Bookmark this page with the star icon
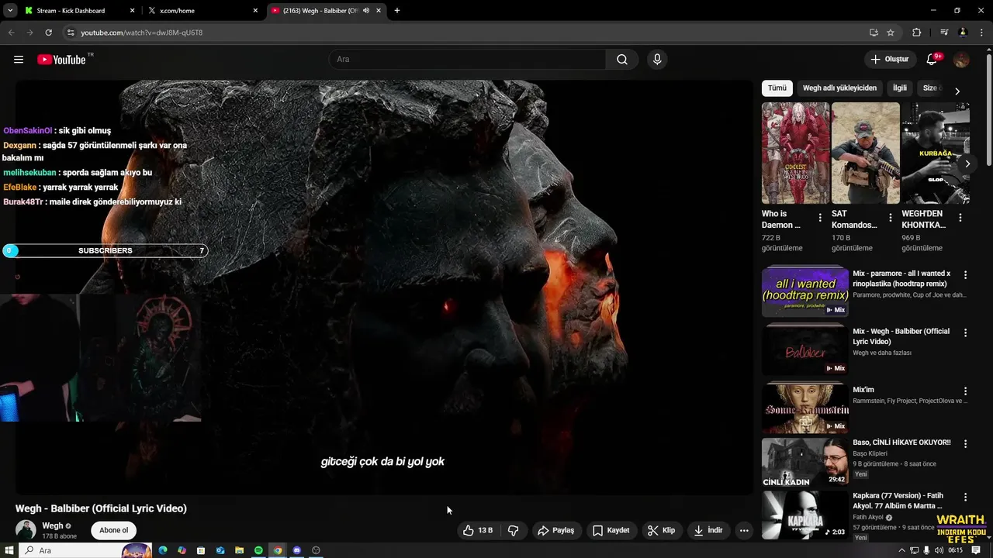The height and width of the screenshot is (558, 993). [891, 33]
